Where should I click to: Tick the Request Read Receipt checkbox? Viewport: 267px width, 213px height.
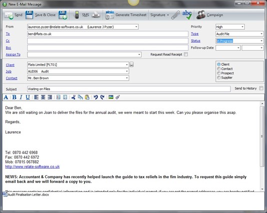click(186, 54)
